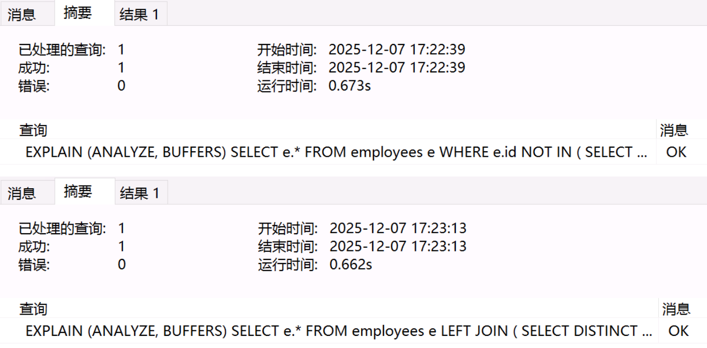Select 摘要 tab in upper panel
707x348 pixels.
pyautogui.click(x=77, y=13)
